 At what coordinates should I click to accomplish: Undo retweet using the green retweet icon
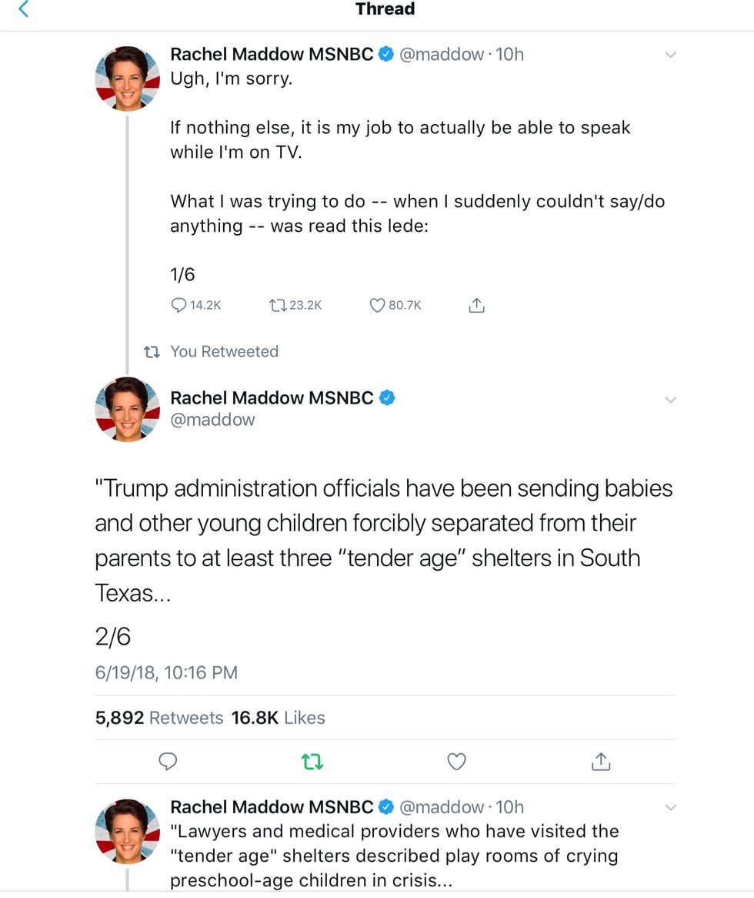pyautogui.click(x=312, y=762)
